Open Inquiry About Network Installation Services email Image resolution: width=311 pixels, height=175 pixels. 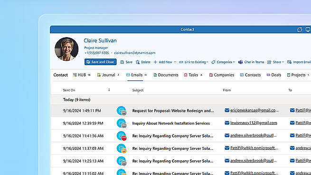pos(171,123)
